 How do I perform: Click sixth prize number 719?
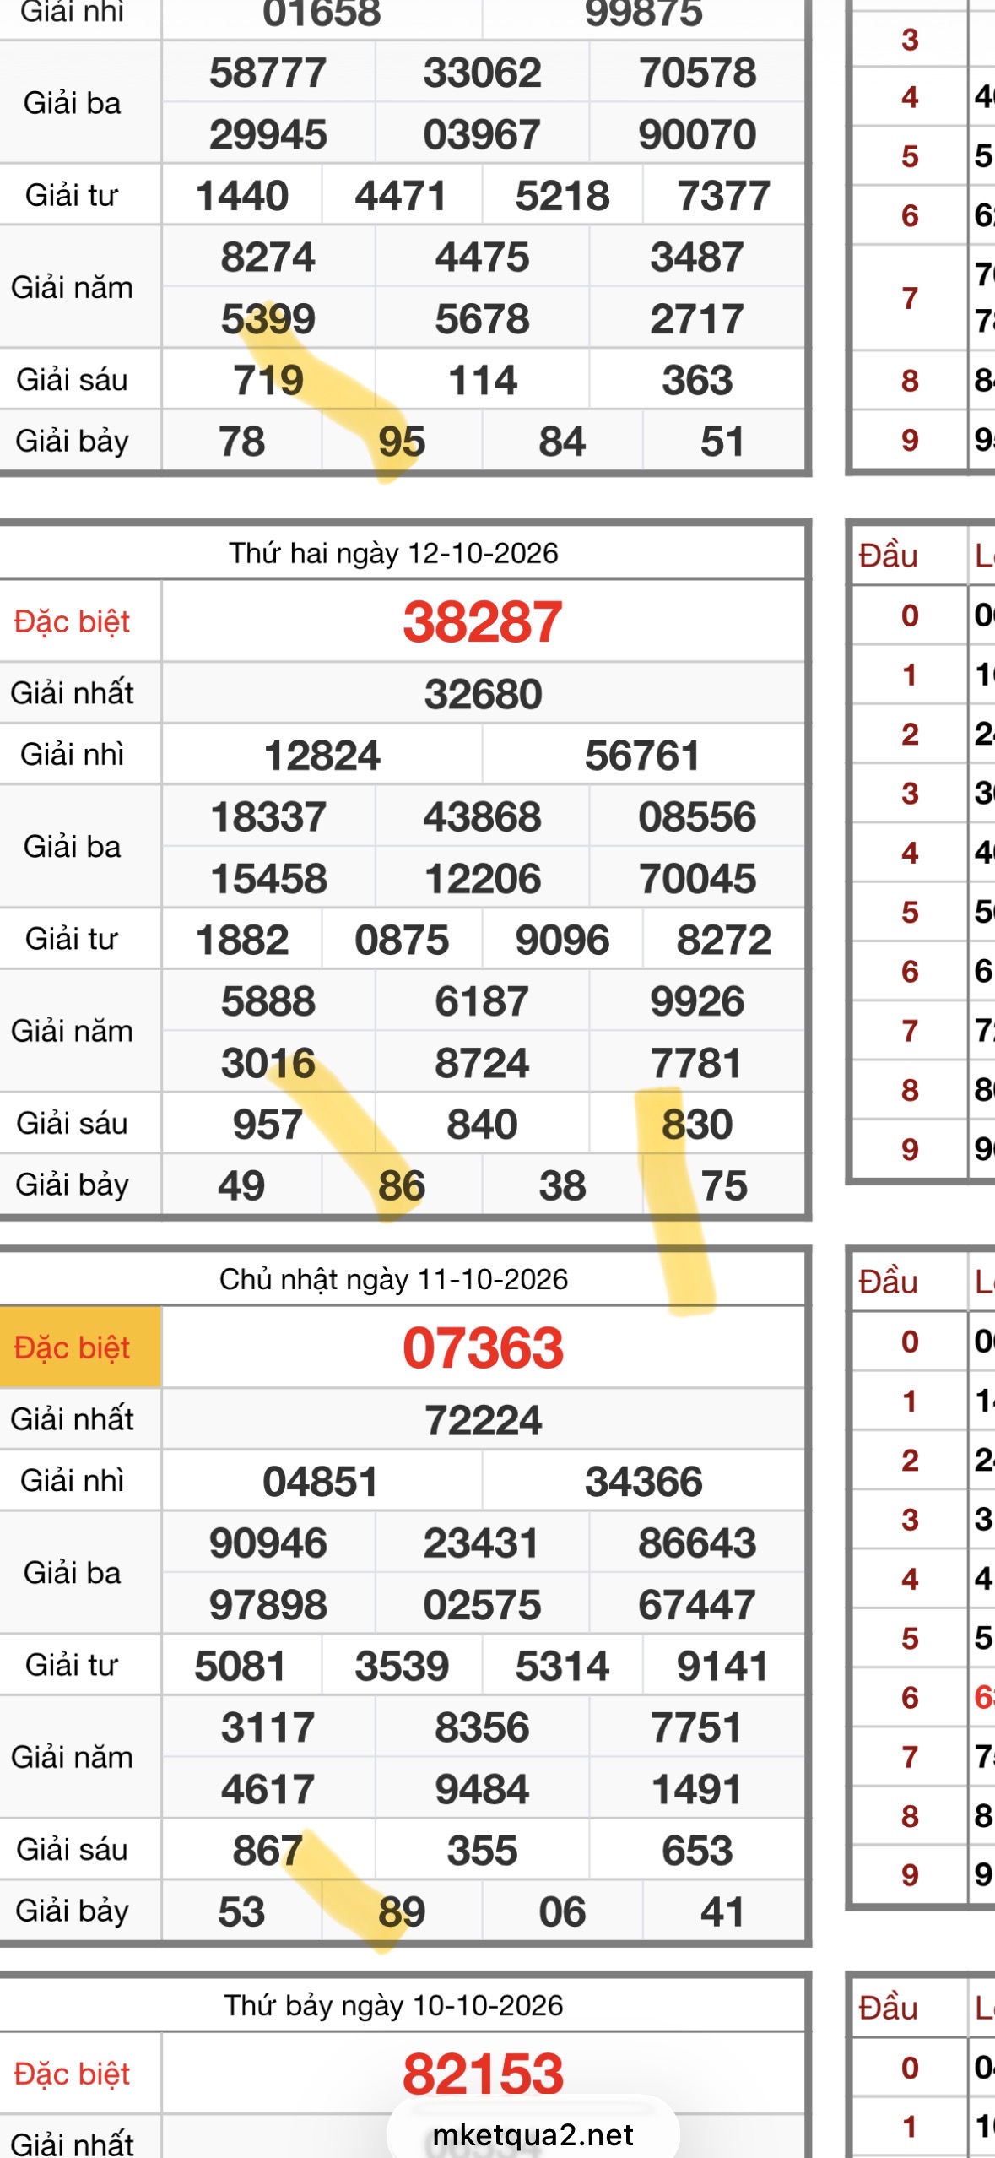tap(268, 381)
